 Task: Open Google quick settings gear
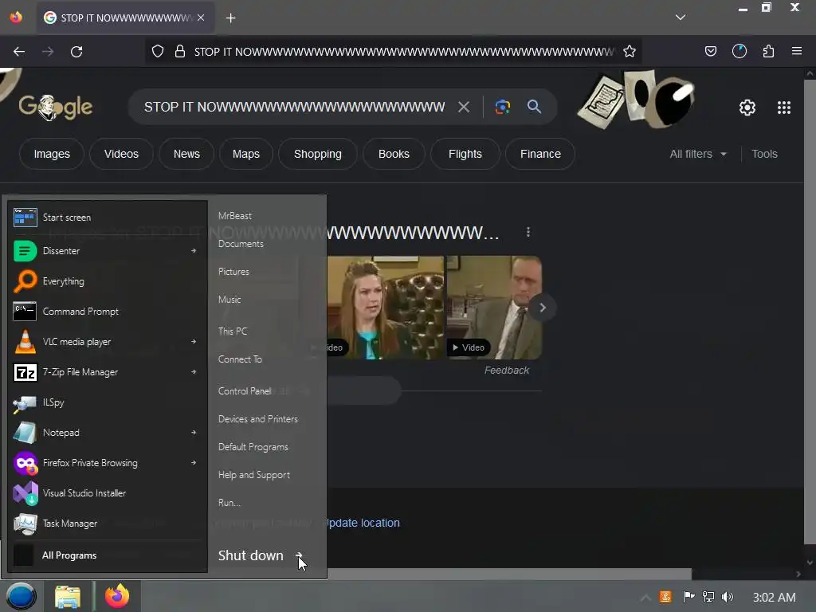pyautogui.click(x=747, y=108)
